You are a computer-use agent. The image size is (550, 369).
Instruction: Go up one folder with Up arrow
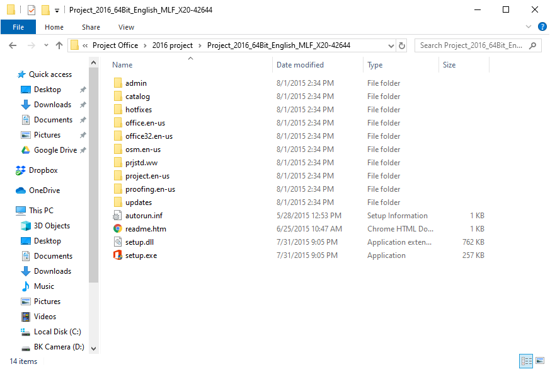pos(59,45)
